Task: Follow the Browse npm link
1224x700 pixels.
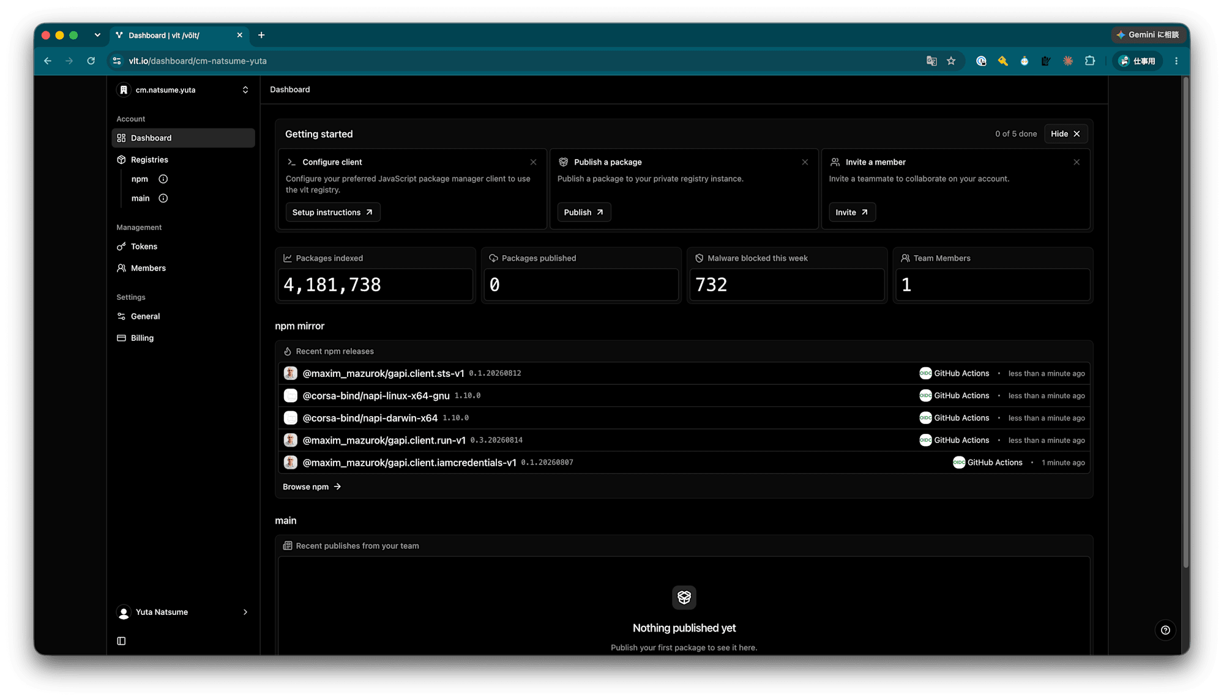Action: point(312,486)
